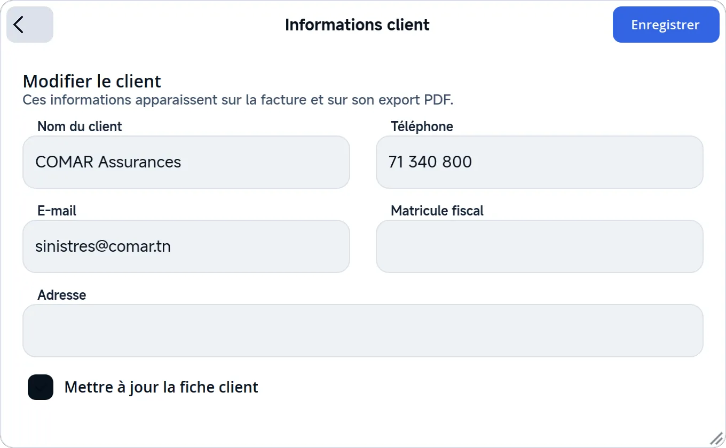Click the Enregistrer button
Image resolution: width=726 pixels, height=448 pixels.
[x=666, y=25]
